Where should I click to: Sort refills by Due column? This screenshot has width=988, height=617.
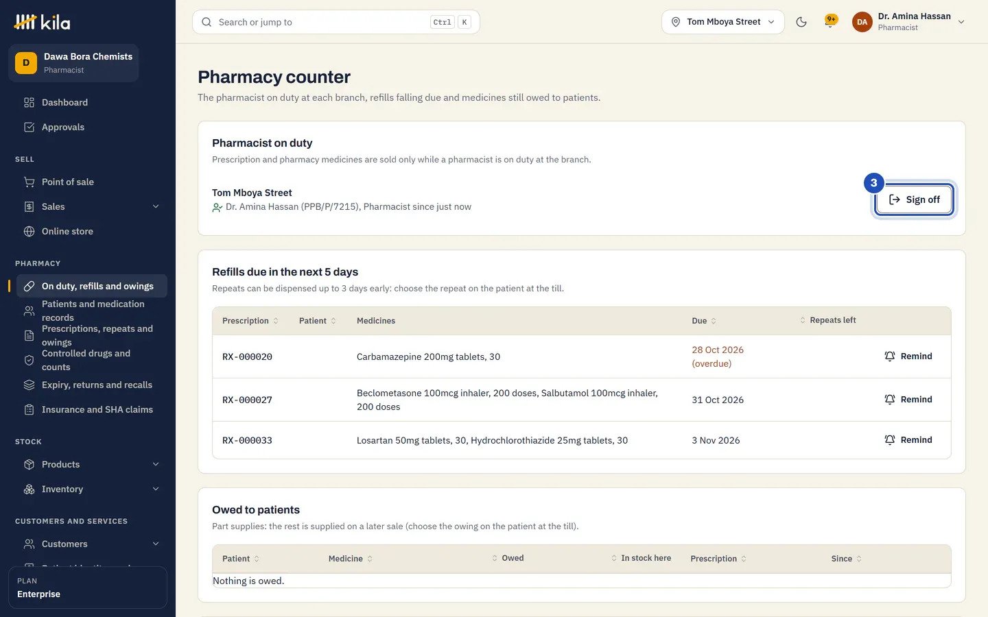click(x=704, y=321)
